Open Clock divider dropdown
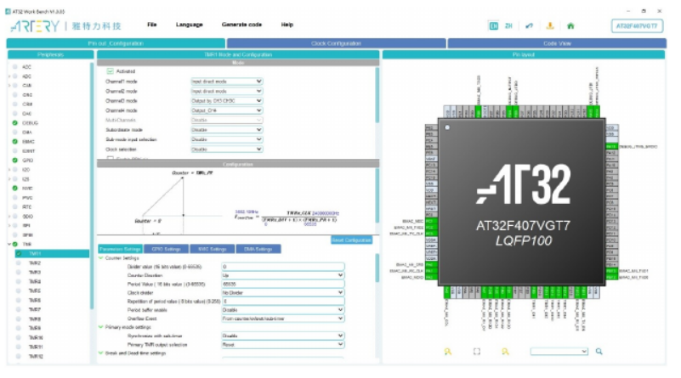This screenshot has width=681, height=378. click(x=283, y=292)
